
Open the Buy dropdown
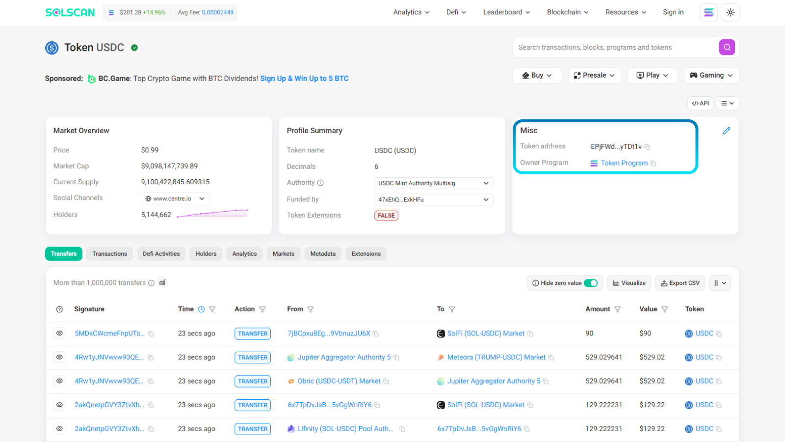tap(537, 75)
